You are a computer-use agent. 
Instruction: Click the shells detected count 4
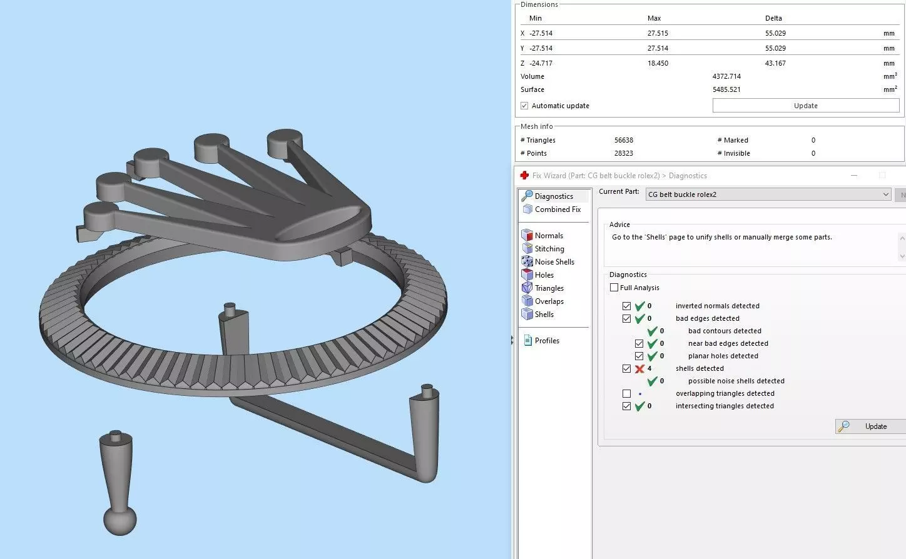[649, 368]
